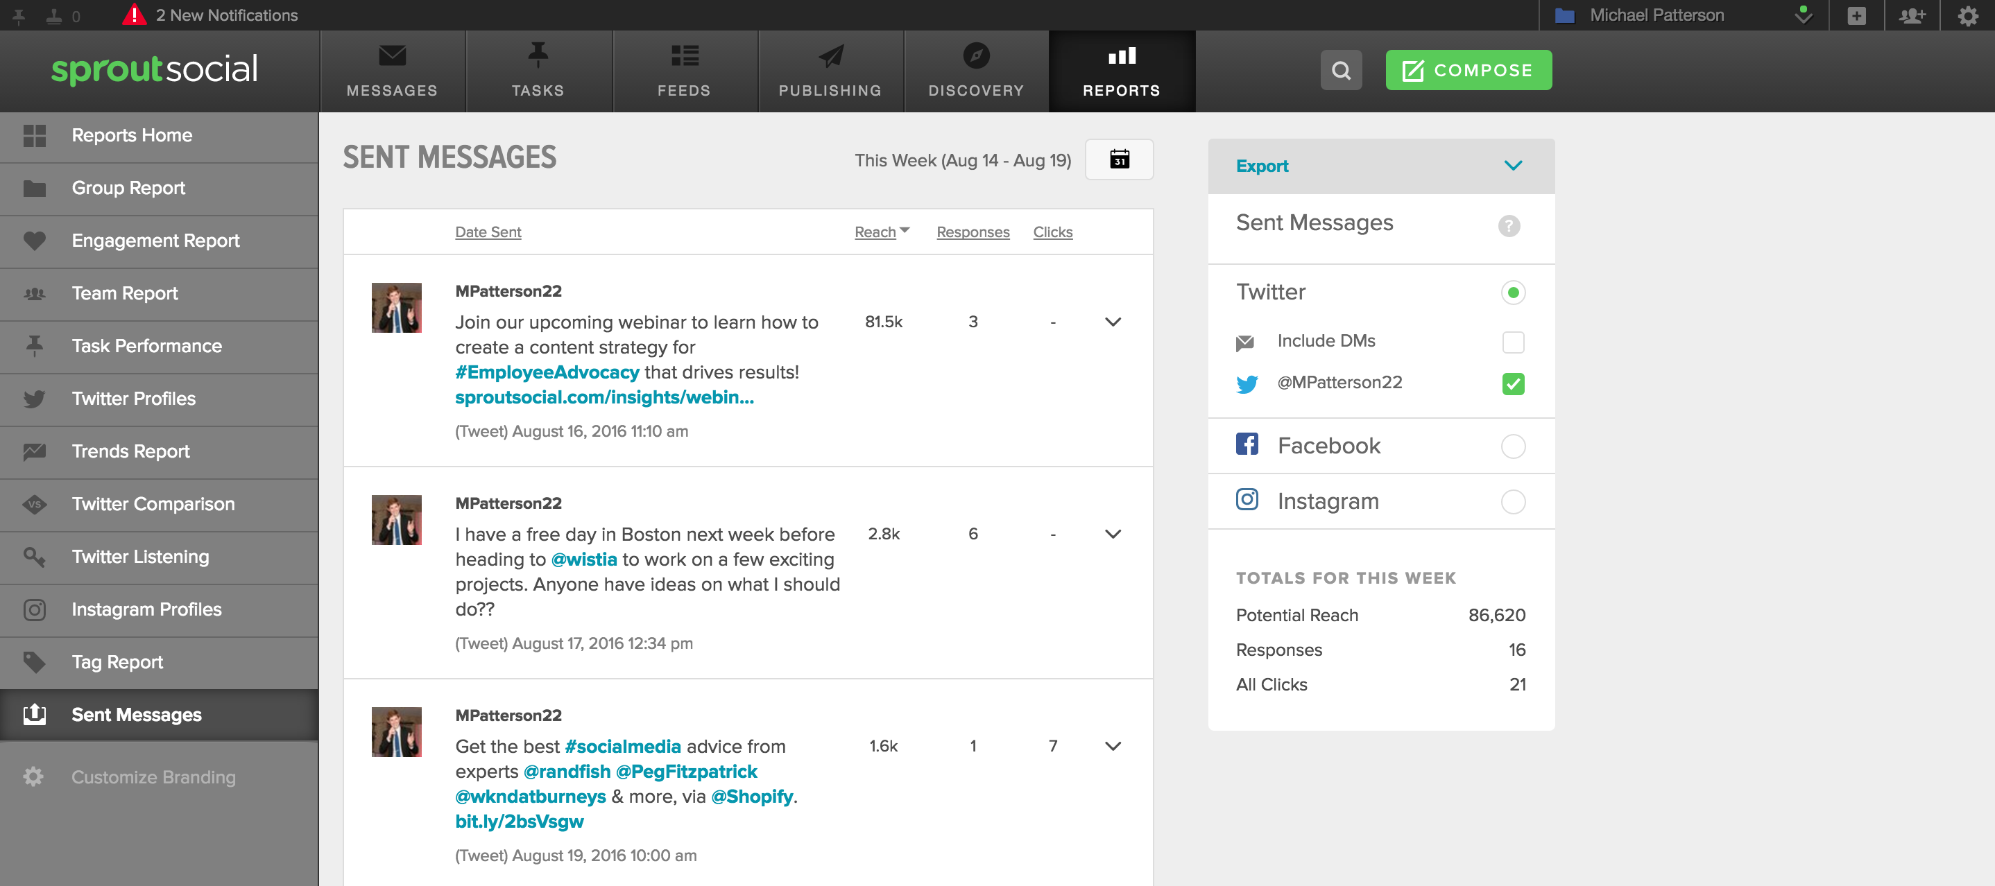Open the invite team member icon

[1912, 15]
